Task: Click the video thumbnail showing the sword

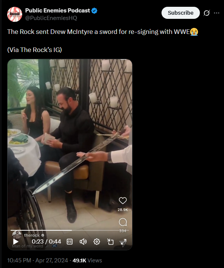Action: click(70, 145)
